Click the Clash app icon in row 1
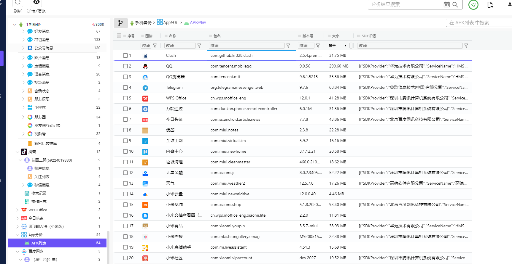 tap(145, 56)
